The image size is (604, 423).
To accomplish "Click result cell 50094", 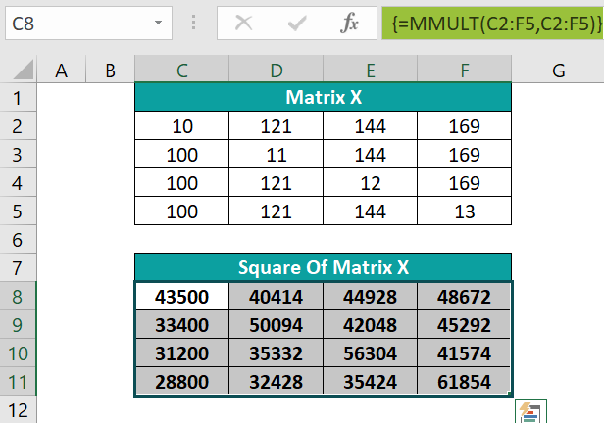I will pyautogui.click(x=276, y=325).
